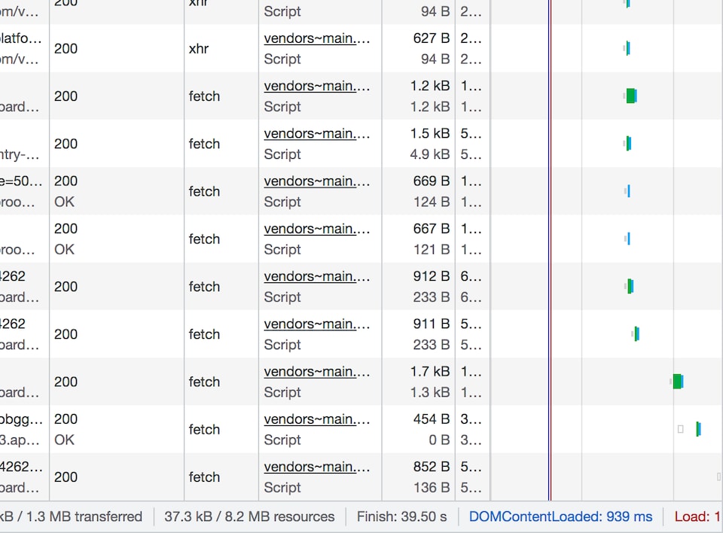Open the vendors~main initiator link in 627 B row
The height and width of the screenshot is (533, 723).
coord(316,38)
